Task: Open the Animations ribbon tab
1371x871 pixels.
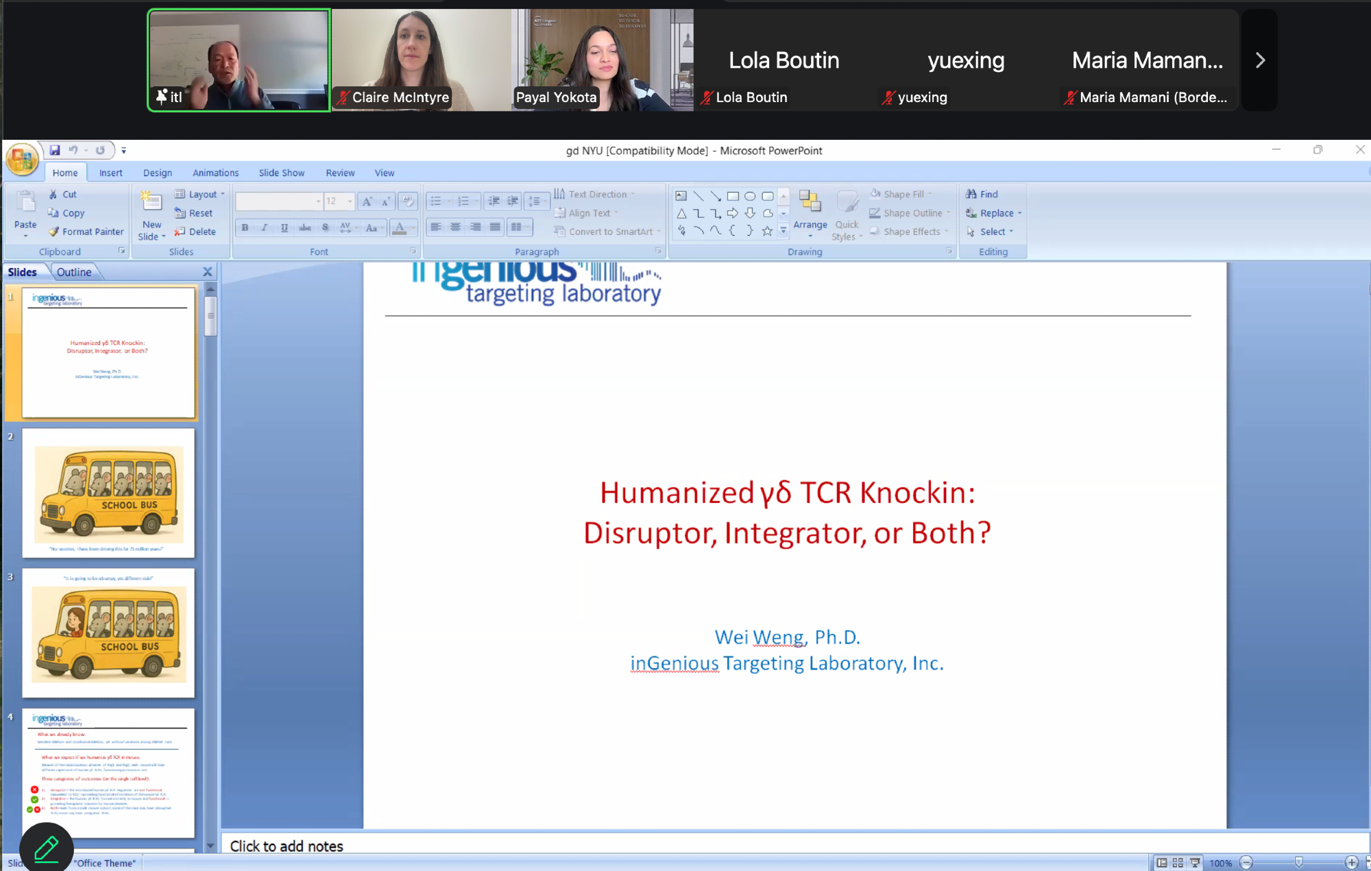Action: [x=215, y=173]
